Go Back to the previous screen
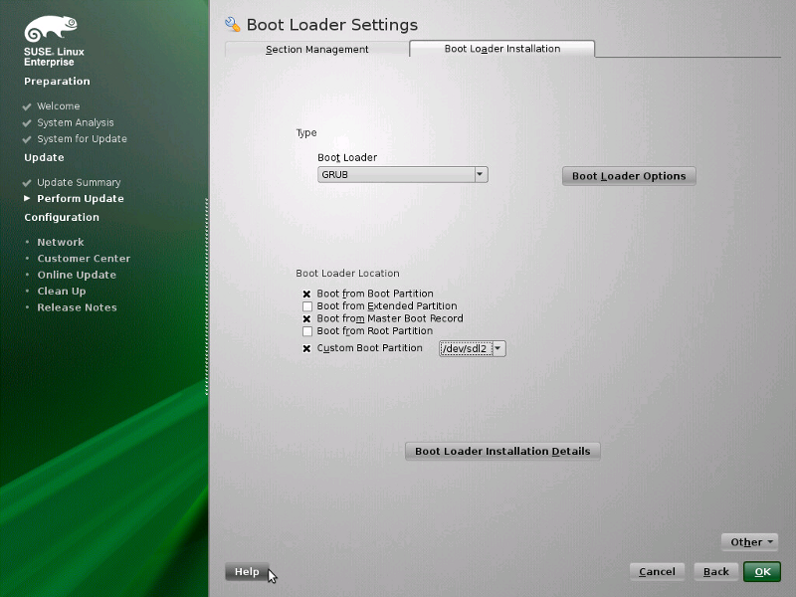 point(716,572)
